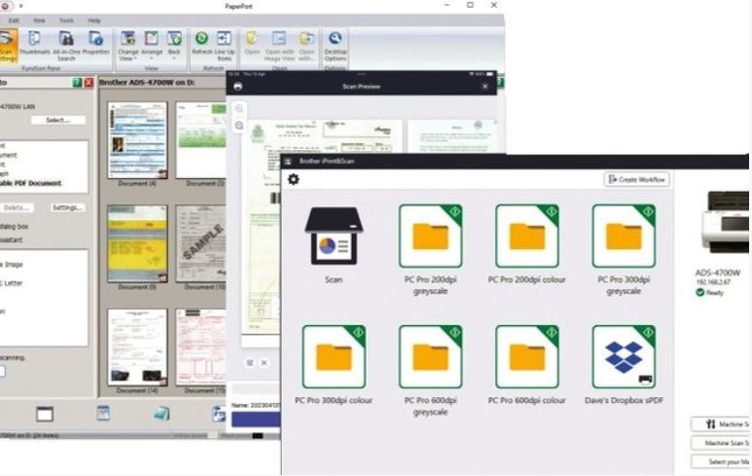Viewport: 752px width, 476px height.
Task: Select Dave's Dropbox sPDF workflow
Action: (x=624, y=356)
